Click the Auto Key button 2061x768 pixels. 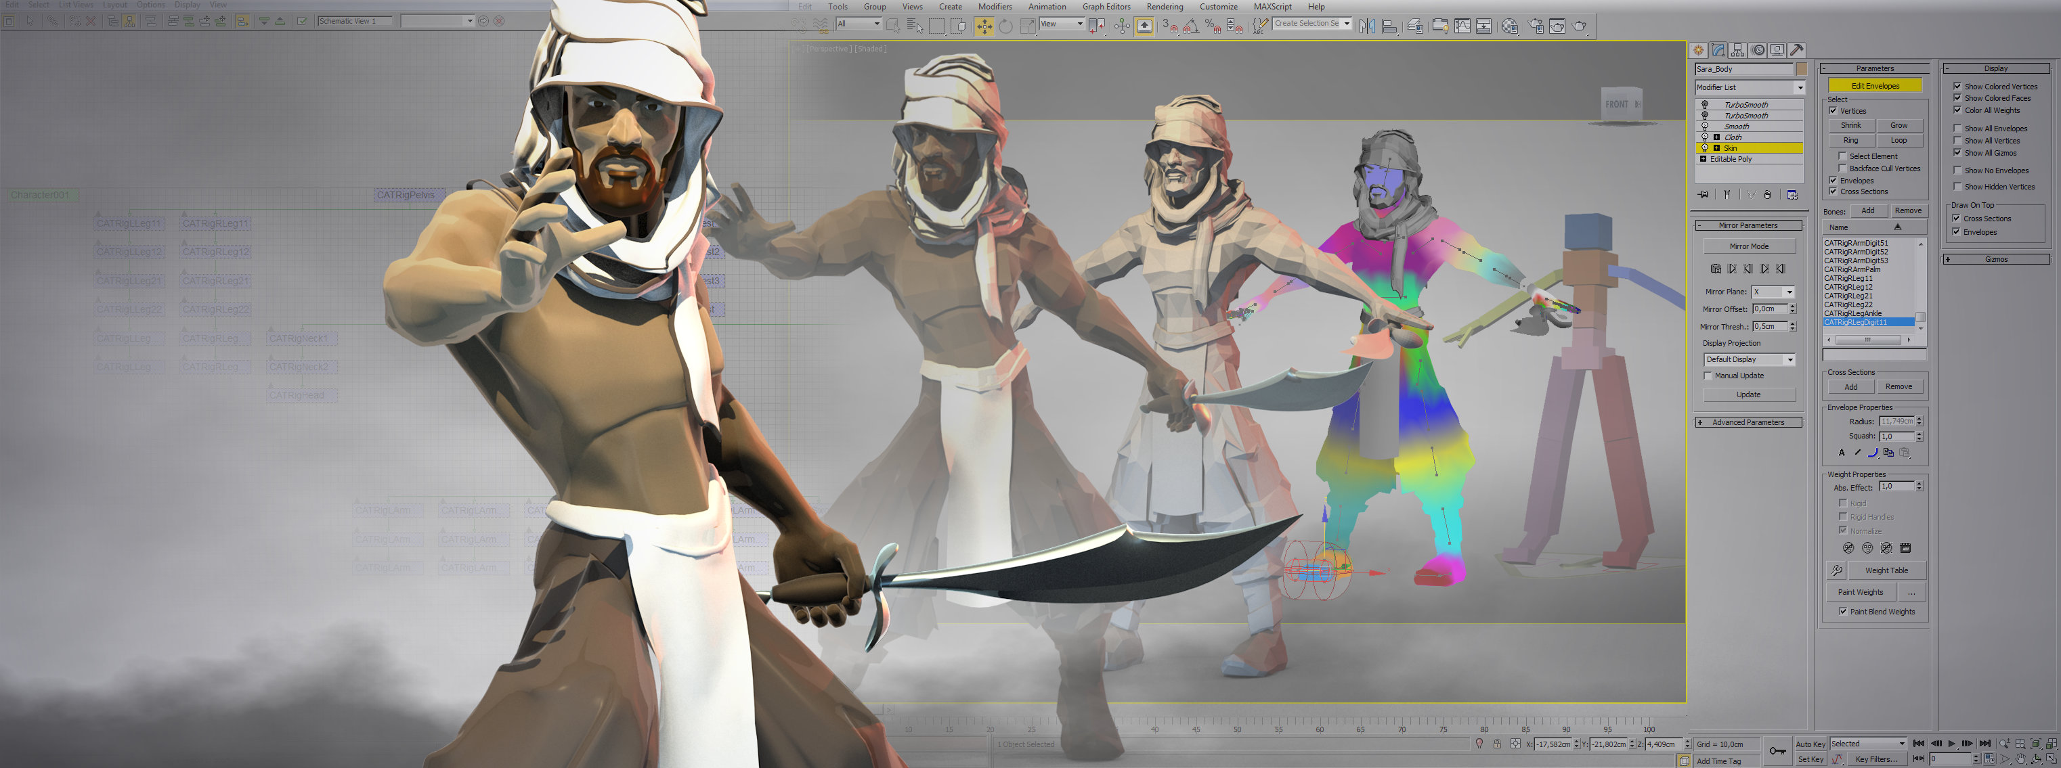[x=1810, y=744]
